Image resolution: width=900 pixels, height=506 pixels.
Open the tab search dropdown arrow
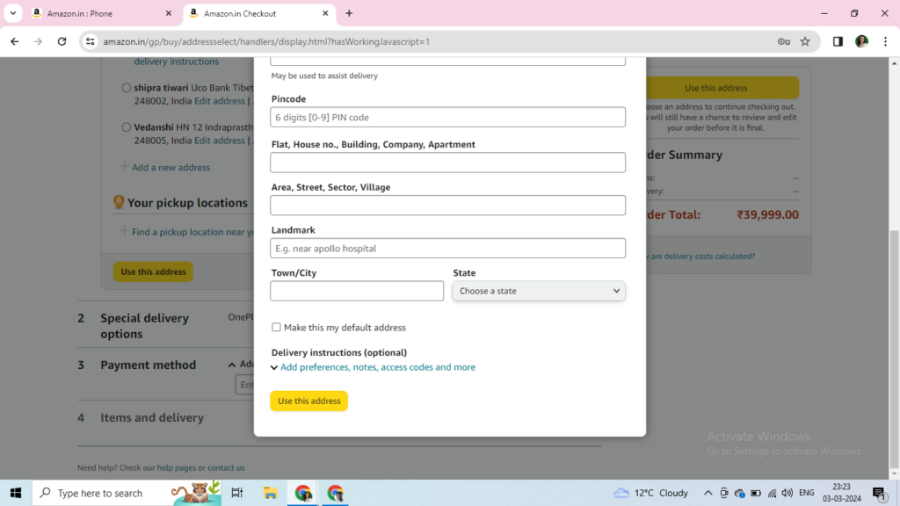(x=13, y=13)
